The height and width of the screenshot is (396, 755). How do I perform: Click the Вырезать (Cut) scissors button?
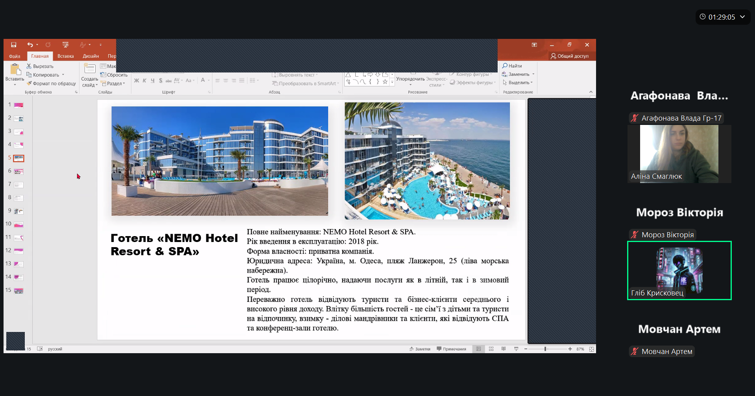40,66
